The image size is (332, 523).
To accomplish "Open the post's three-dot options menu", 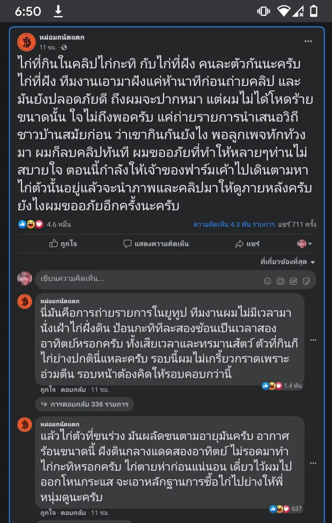I will coord(308,41).
